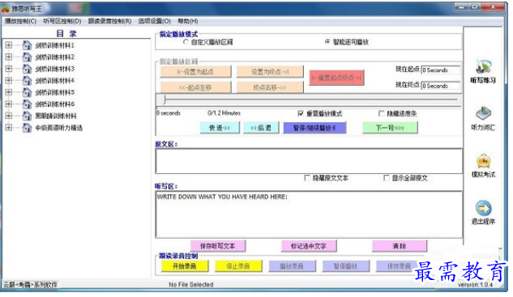Click the house icon of 剑桥训练材料5
Image resolution: width=513 pixels, height=297 pixels.
click(x=27, y=92)
